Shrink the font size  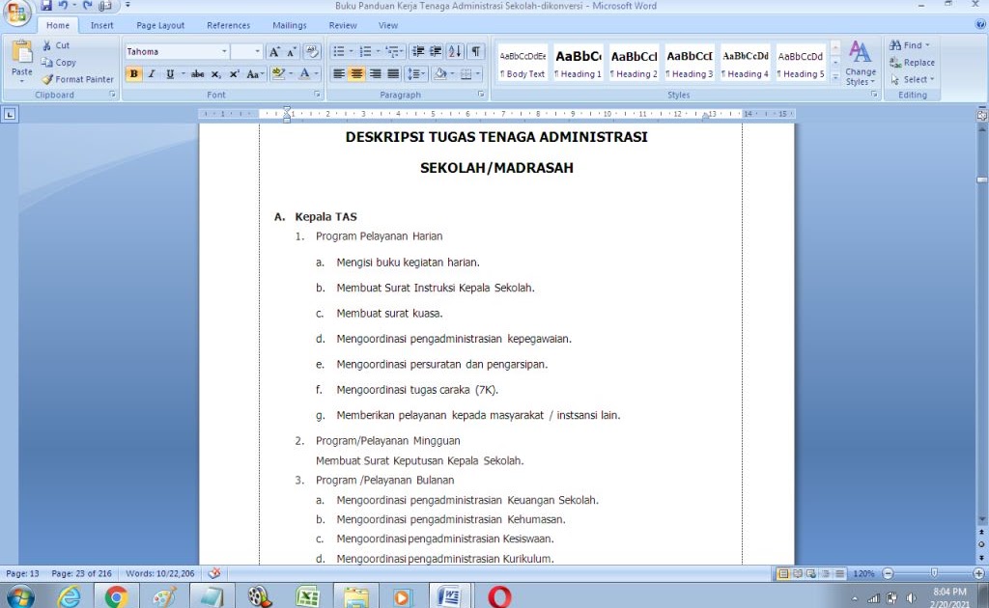click(x=291, y=52)
